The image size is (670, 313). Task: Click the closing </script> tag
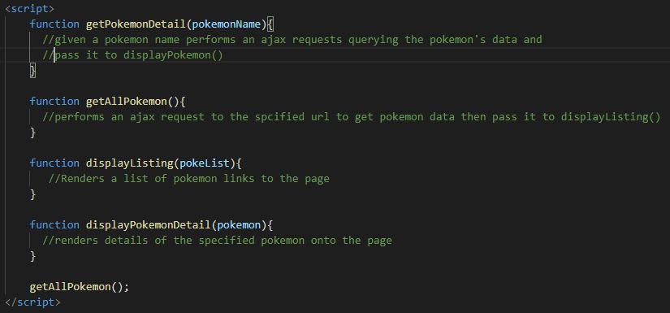click(x=32, y=302)
